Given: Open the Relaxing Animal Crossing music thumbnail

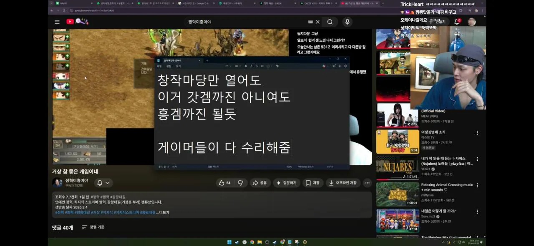Looking at the screenshot, I should (x=398, y=194).
